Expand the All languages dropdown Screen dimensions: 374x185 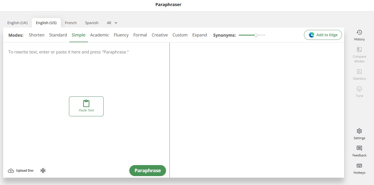pyautogui.click(x=112, y=23)
